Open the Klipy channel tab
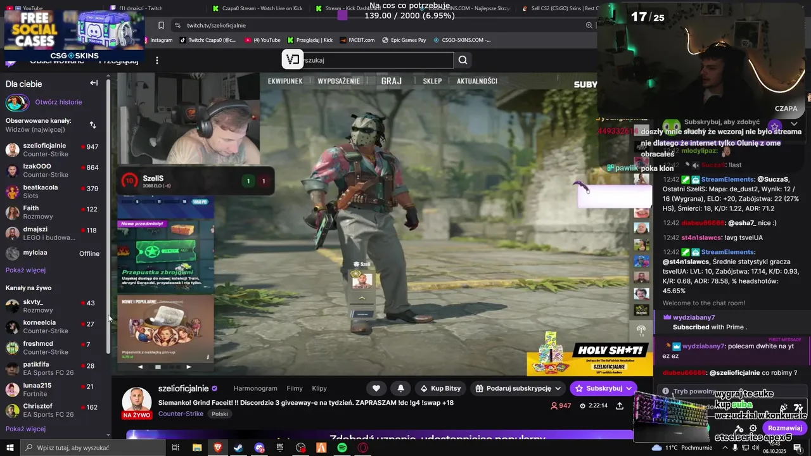The height and width of the screenshot is (456, 811). [319, 388]
